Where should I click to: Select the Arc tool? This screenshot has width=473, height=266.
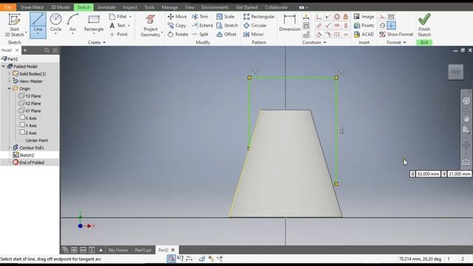[72, 23]
